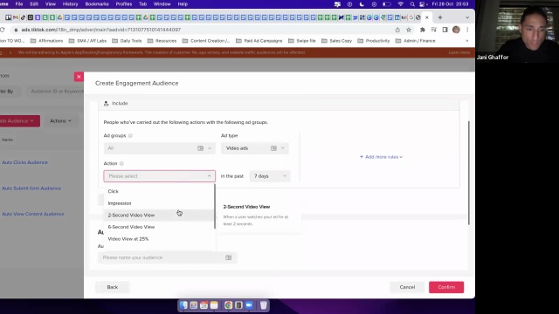559x314 pixels.
Task: Click the battery icon in menu bar
Action: [x=387, y=3]
